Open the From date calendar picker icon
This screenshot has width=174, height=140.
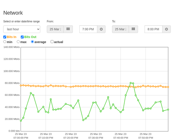pyautogui.click(x=68, y=29)
